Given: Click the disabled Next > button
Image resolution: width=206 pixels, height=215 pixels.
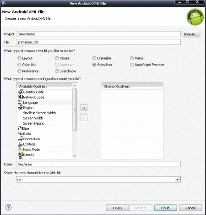Looking at the screenshot, I should pyautogui.click(x=141, y=208).
